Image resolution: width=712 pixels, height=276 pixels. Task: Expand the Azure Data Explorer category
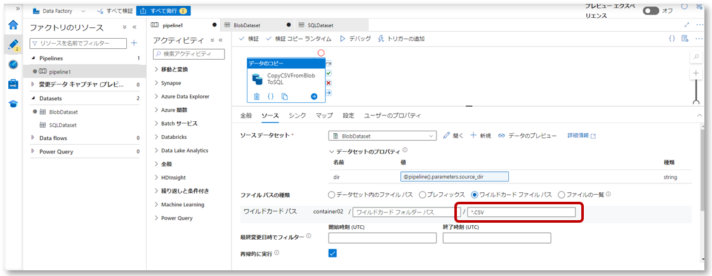click(x=156, y=96)
